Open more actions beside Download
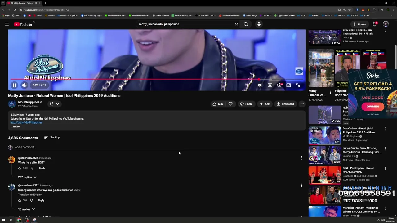 302,104
